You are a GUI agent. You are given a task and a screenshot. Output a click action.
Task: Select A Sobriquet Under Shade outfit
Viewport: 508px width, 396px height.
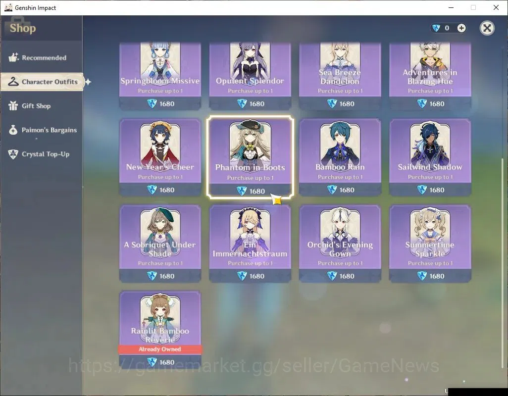160,243
